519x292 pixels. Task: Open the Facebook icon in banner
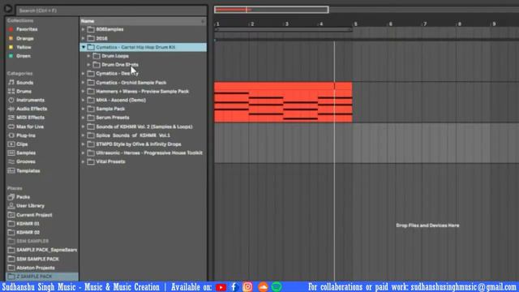tap(234, 286)
